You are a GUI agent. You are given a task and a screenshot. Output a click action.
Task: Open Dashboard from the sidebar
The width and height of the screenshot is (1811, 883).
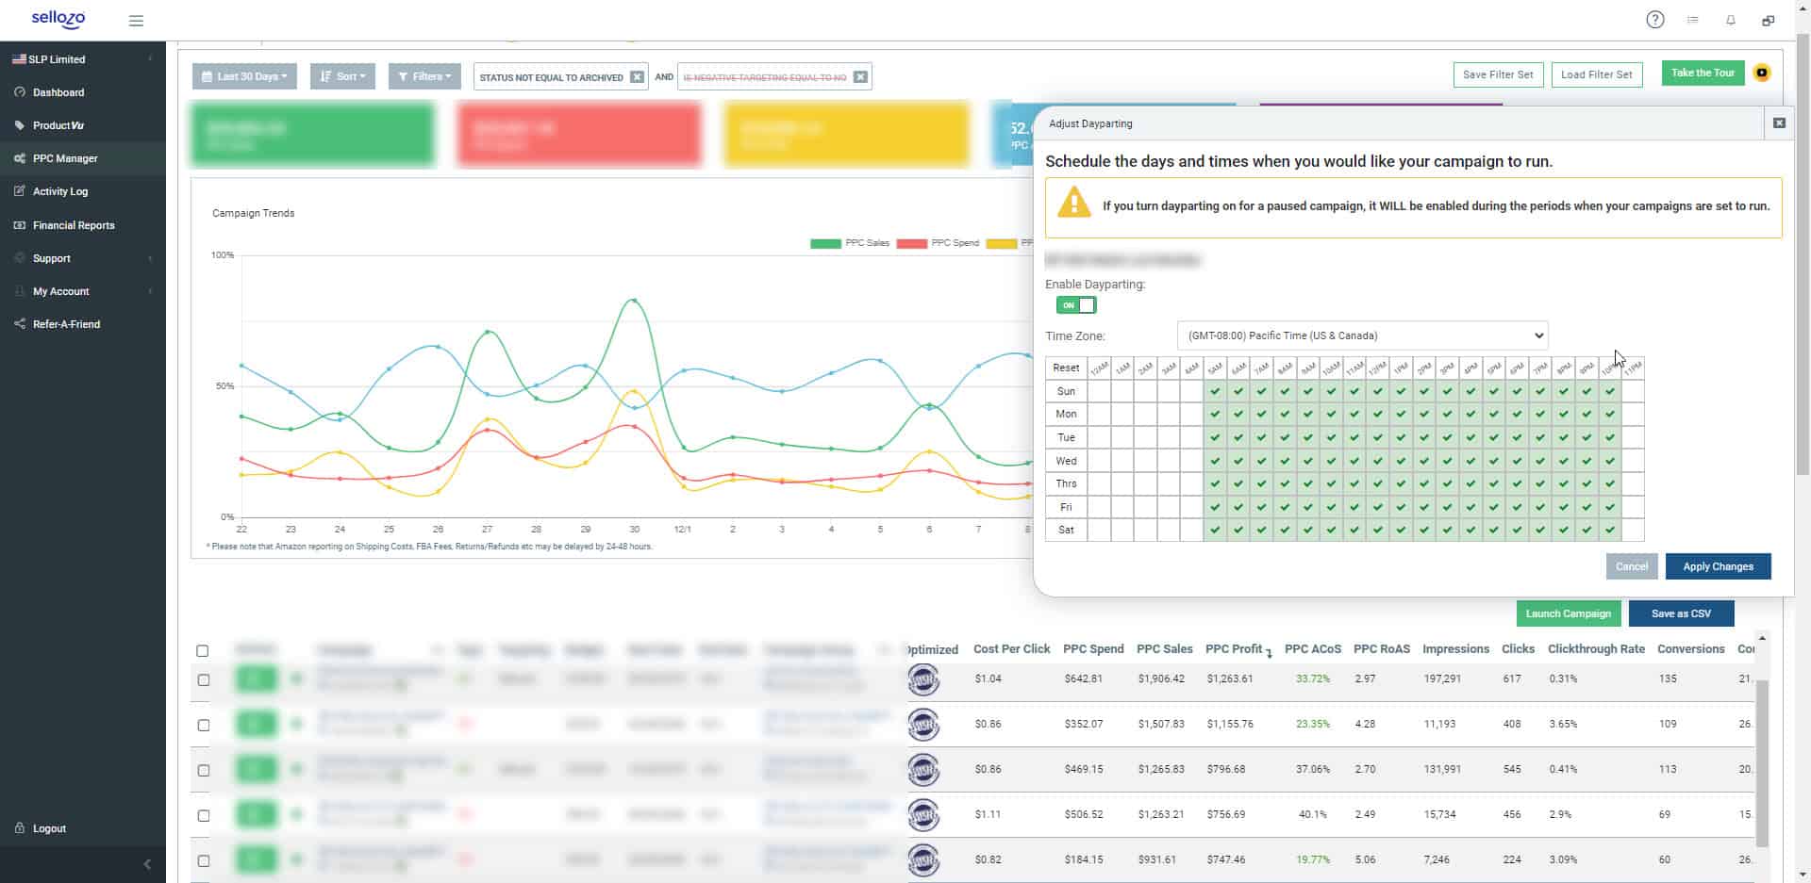point(59,91)
